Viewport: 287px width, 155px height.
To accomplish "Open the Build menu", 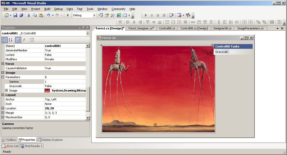I will pyautogui.click(x=47, y=9).
